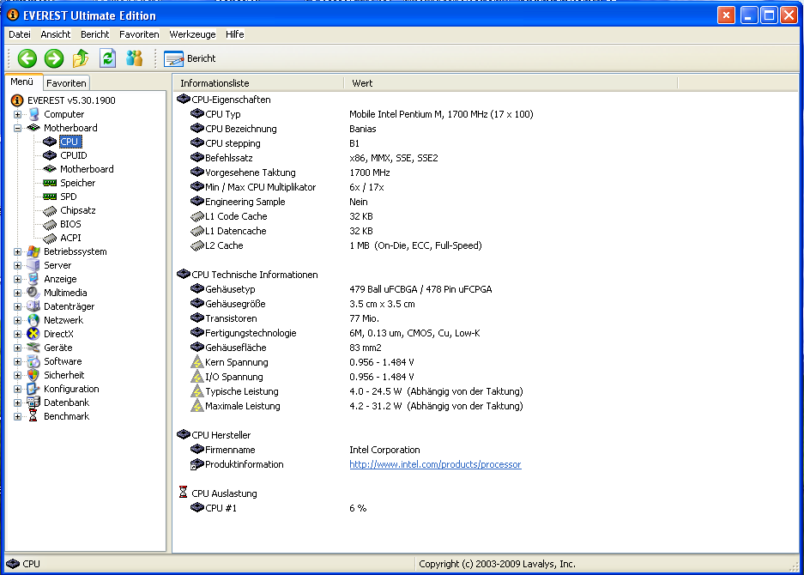Click the green Forward arrow toolbar button
The image size is (804, 575).
[x=54, y=58]
